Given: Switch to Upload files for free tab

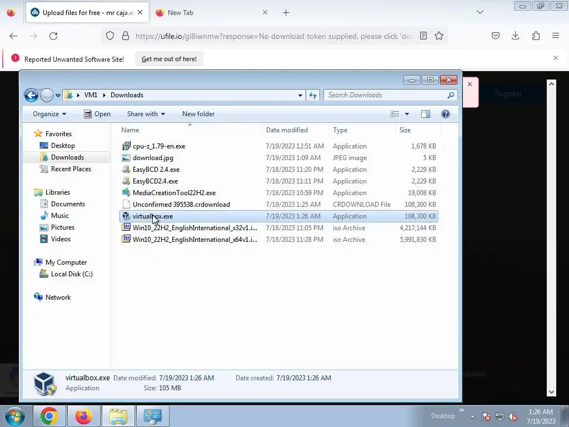Looking at the screenshot, I should coord(87,13).
